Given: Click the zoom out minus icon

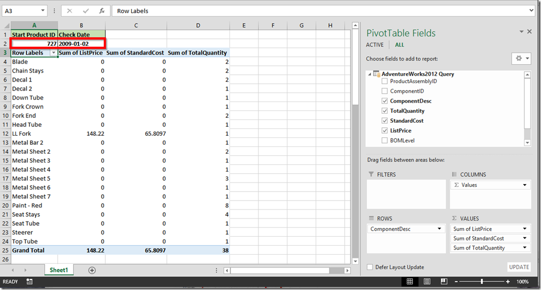Looking at the screenshot, I should point(457,282).
